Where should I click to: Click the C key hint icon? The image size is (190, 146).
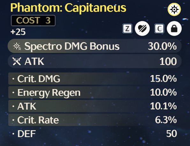[159, 29]
